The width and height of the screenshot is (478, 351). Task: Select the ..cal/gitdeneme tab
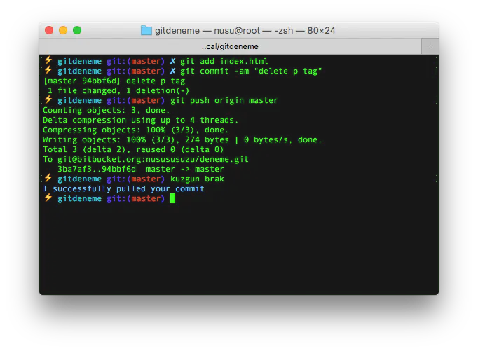pos(230,46)
